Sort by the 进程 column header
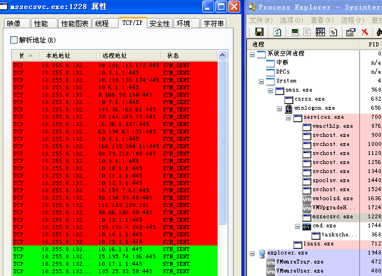The height and width of the screenshot is (276, 382). 303,44
